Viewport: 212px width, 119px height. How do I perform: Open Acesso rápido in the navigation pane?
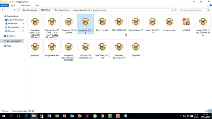13,16
